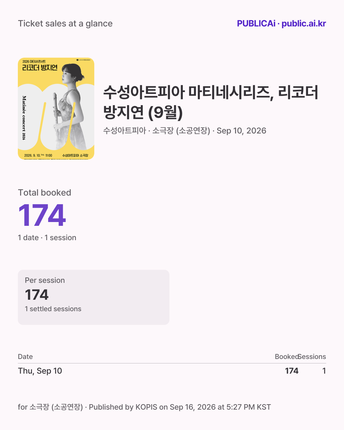The width and height of the screenshot is (344, 430).
Task: Click the yellow concert poster thumbnail
Action: point(56,109)
